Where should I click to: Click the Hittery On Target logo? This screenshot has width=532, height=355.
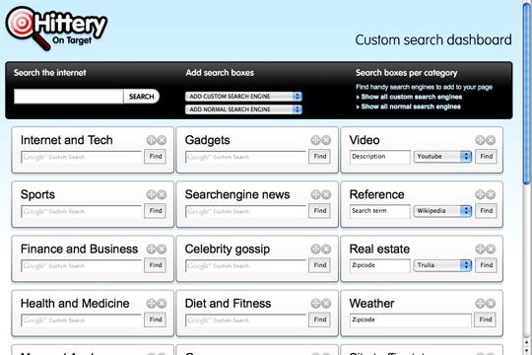[x=56, y=29]
